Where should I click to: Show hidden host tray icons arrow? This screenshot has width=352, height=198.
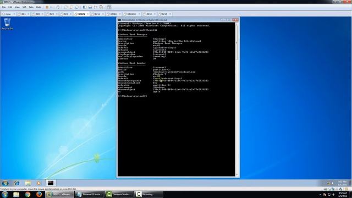320,195
